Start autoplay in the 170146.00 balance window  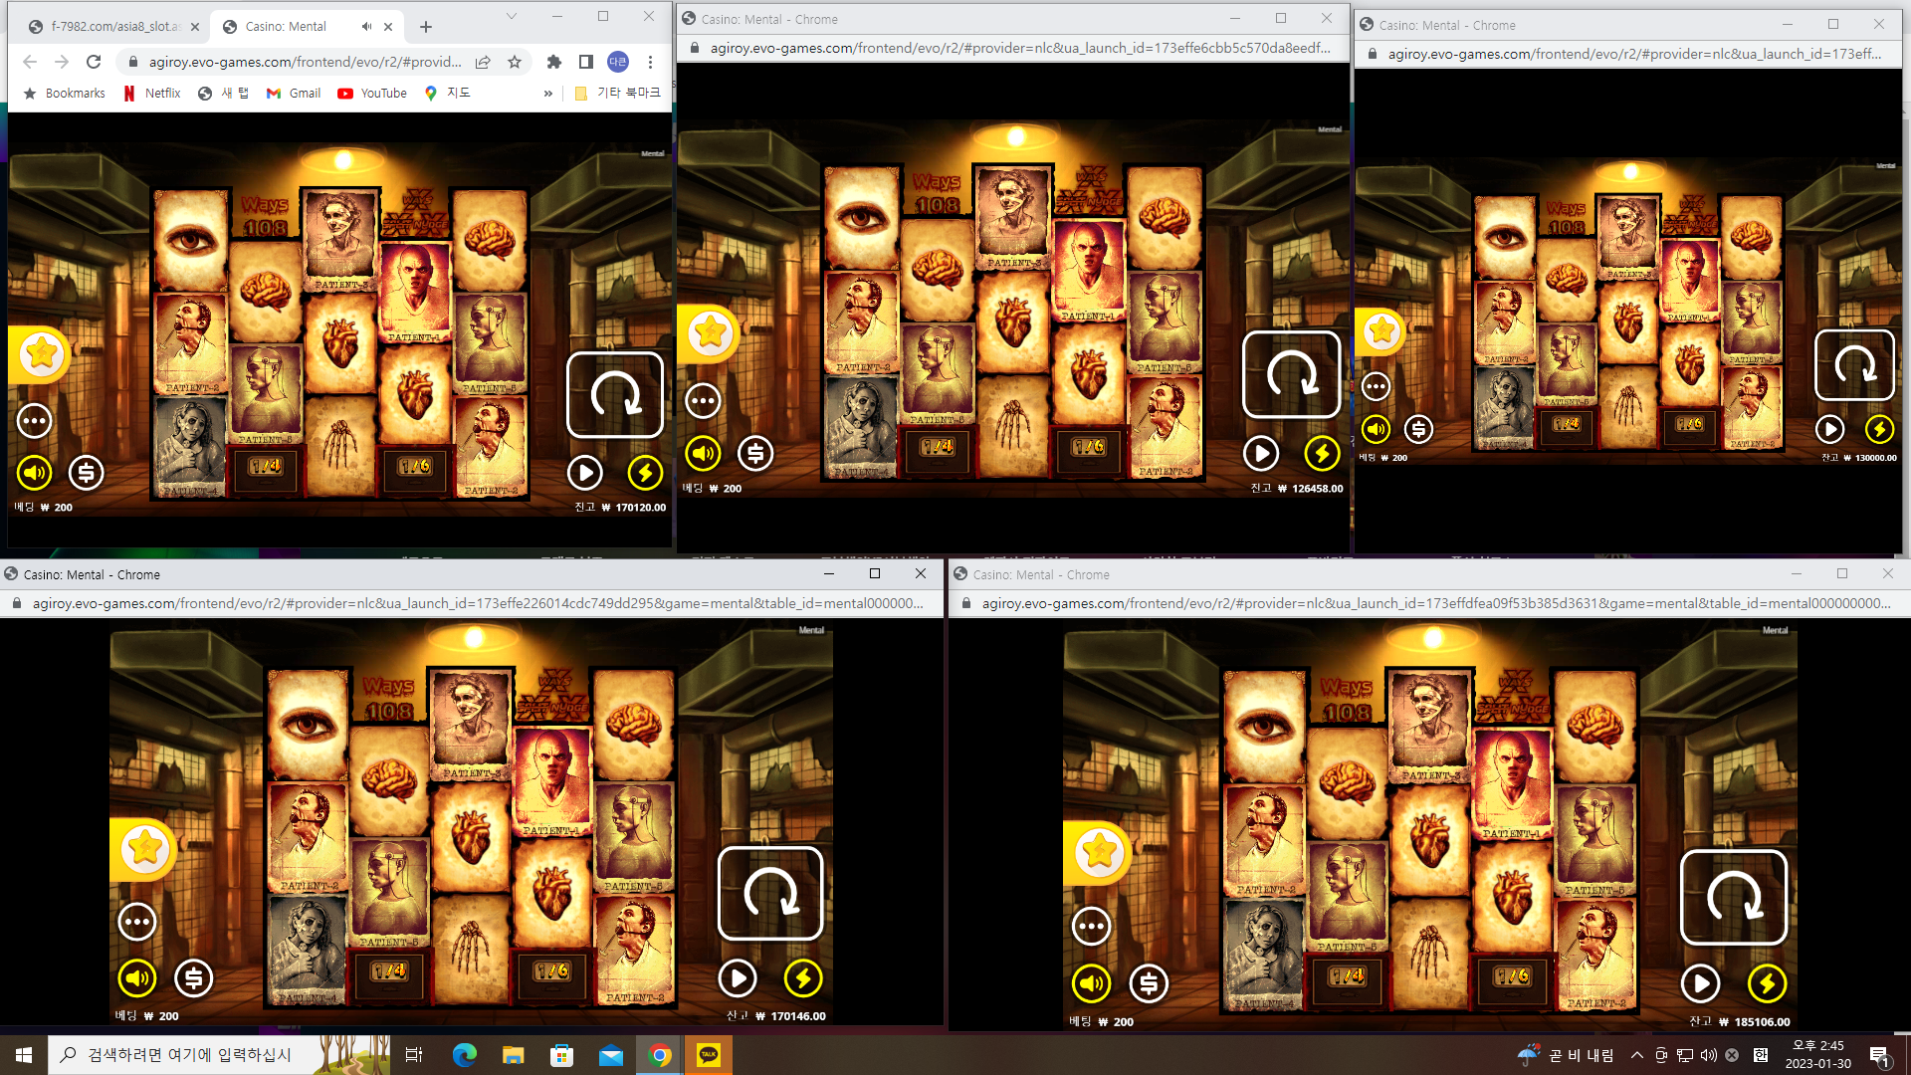[738, 978]
